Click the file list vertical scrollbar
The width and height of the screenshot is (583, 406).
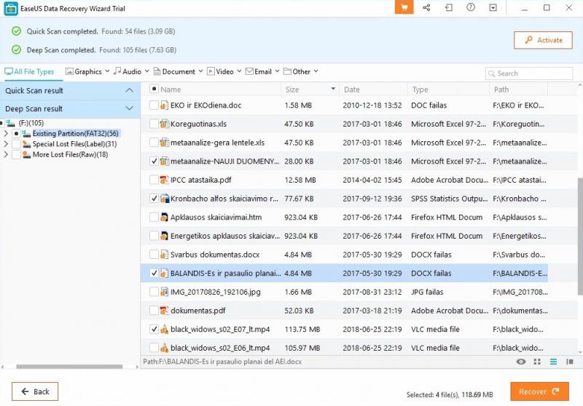pyautogui.click(x=580, y=236)
